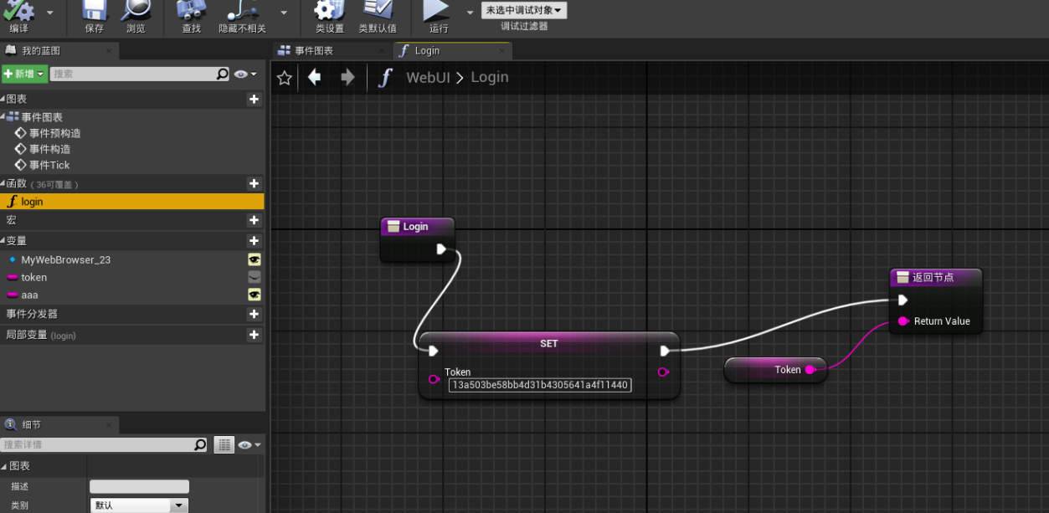This screenshot has height=513, width=1049.
Task: Open Class Settings (类设置) gear icon
Action: coord(329,11)
